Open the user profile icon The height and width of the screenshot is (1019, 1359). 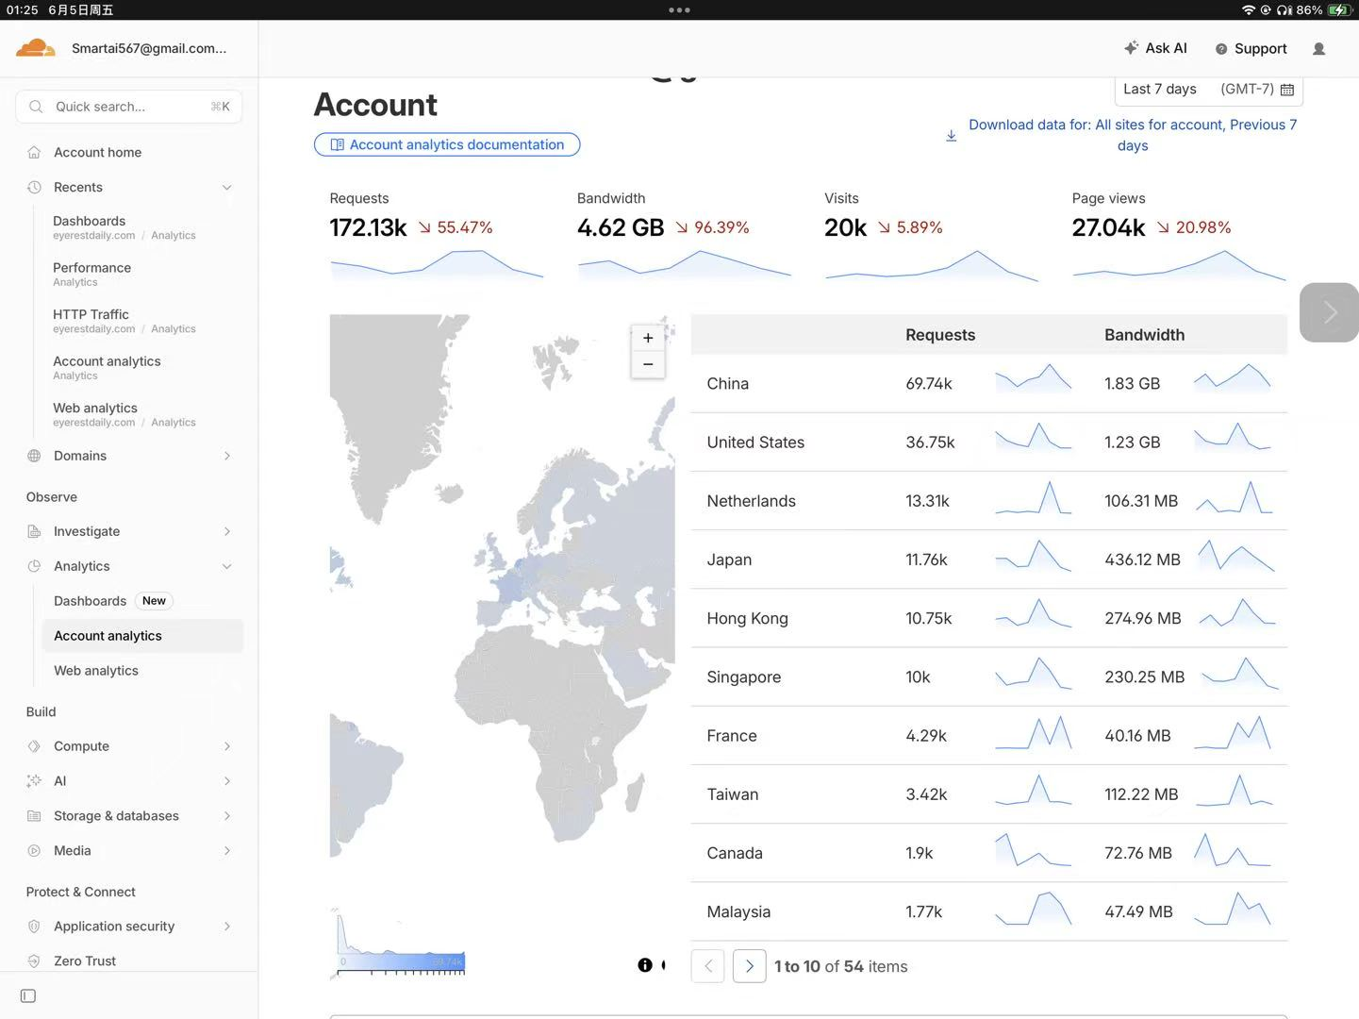(x=1318, y=49)
